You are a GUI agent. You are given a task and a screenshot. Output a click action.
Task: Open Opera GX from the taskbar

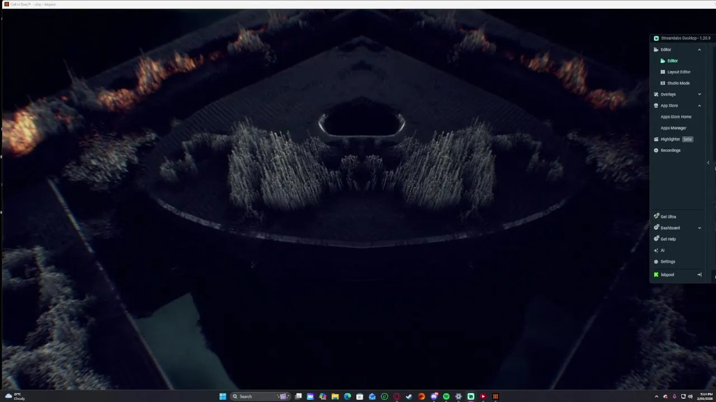(397, 396)
